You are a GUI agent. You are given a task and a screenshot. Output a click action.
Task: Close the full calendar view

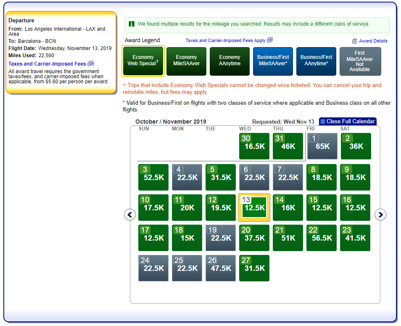coord(350,122)
